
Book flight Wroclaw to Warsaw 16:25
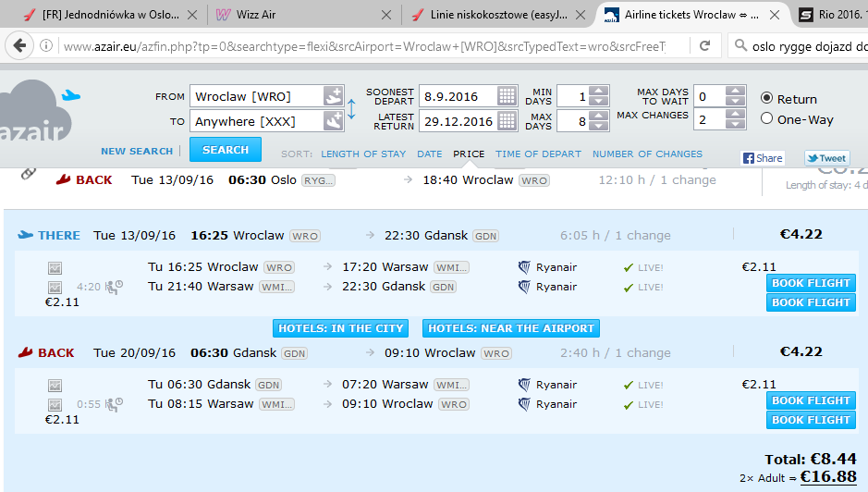[x=811, y=283]
